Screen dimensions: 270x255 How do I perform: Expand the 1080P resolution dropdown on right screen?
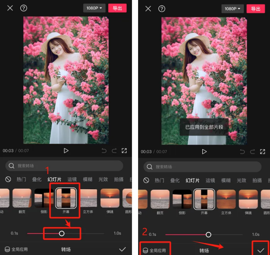[x=233, y=8]
